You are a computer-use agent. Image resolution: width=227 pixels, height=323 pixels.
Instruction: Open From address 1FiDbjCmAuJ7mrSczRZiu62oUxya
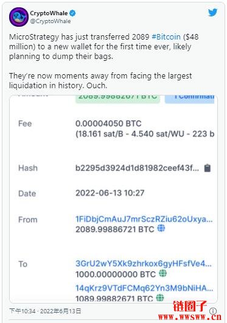144,219
